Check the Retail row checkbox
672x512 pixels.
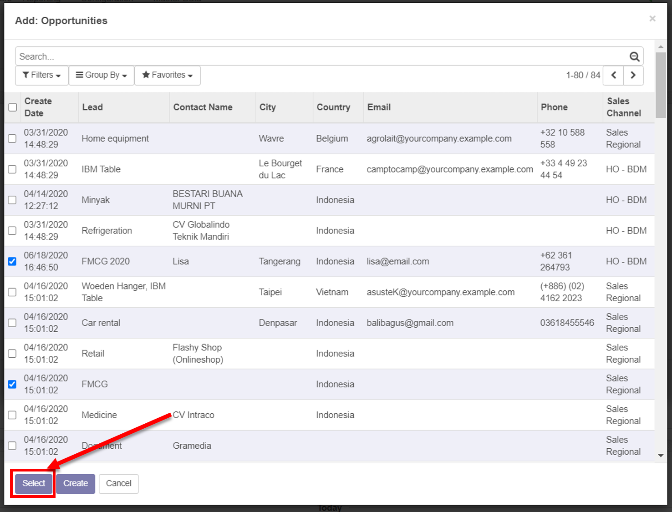12,354
